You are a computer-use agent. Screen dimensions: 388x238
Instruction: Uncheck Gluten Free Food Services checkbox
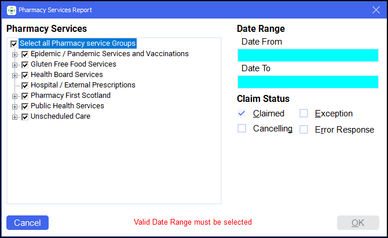[25, 64]
